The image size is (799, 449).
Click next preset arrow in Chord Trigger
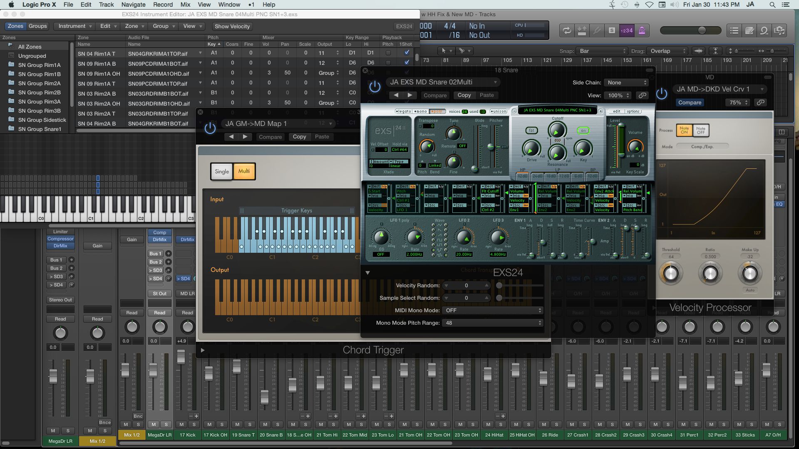pyautogui.click(x=245, y=137)
